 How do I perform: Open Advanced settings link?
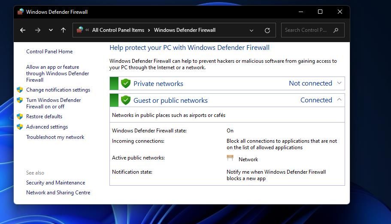(47, 127)
